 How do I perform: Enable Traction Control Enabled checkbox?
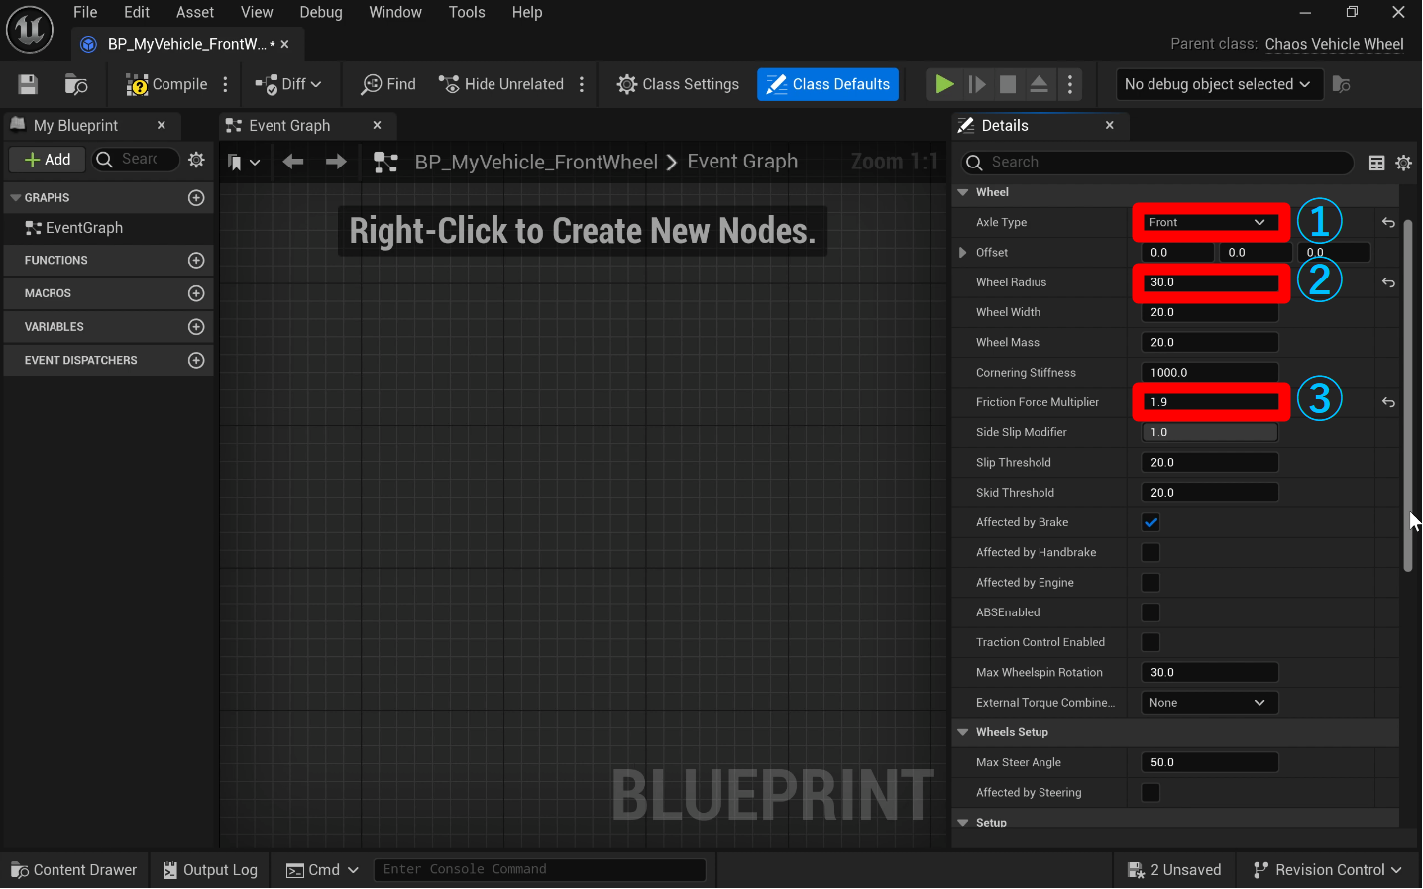coord(1150,642)
